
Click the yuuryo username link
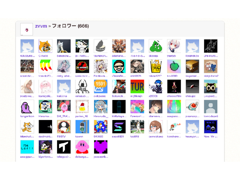click(171, 56)
